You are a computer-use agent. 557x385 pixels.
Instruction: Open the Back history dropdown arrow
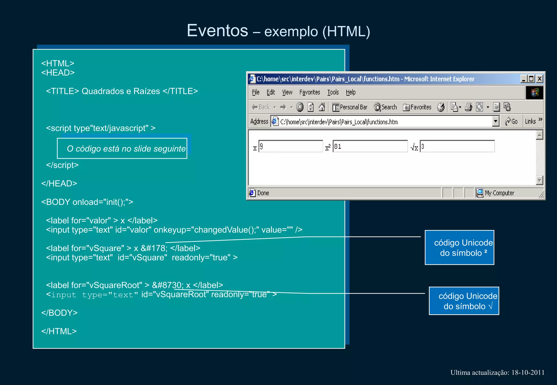click(x=275, y=108)
